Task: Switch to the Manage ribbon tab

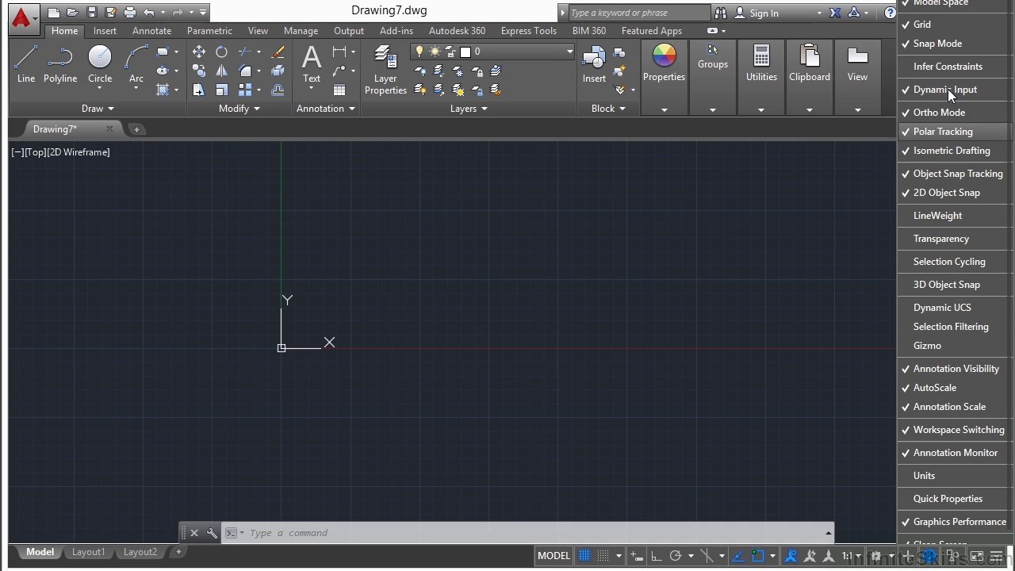Action: click(301, 31)
